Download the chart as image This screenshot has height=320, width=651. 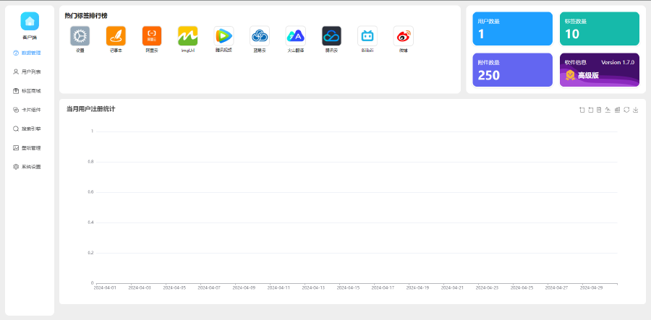pyautogui.click(x=635, y=110)
